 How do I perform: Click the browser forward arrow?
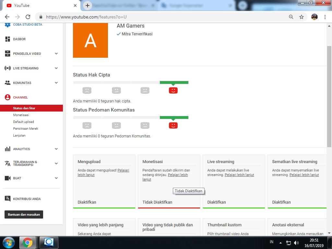tap(18, 17)
